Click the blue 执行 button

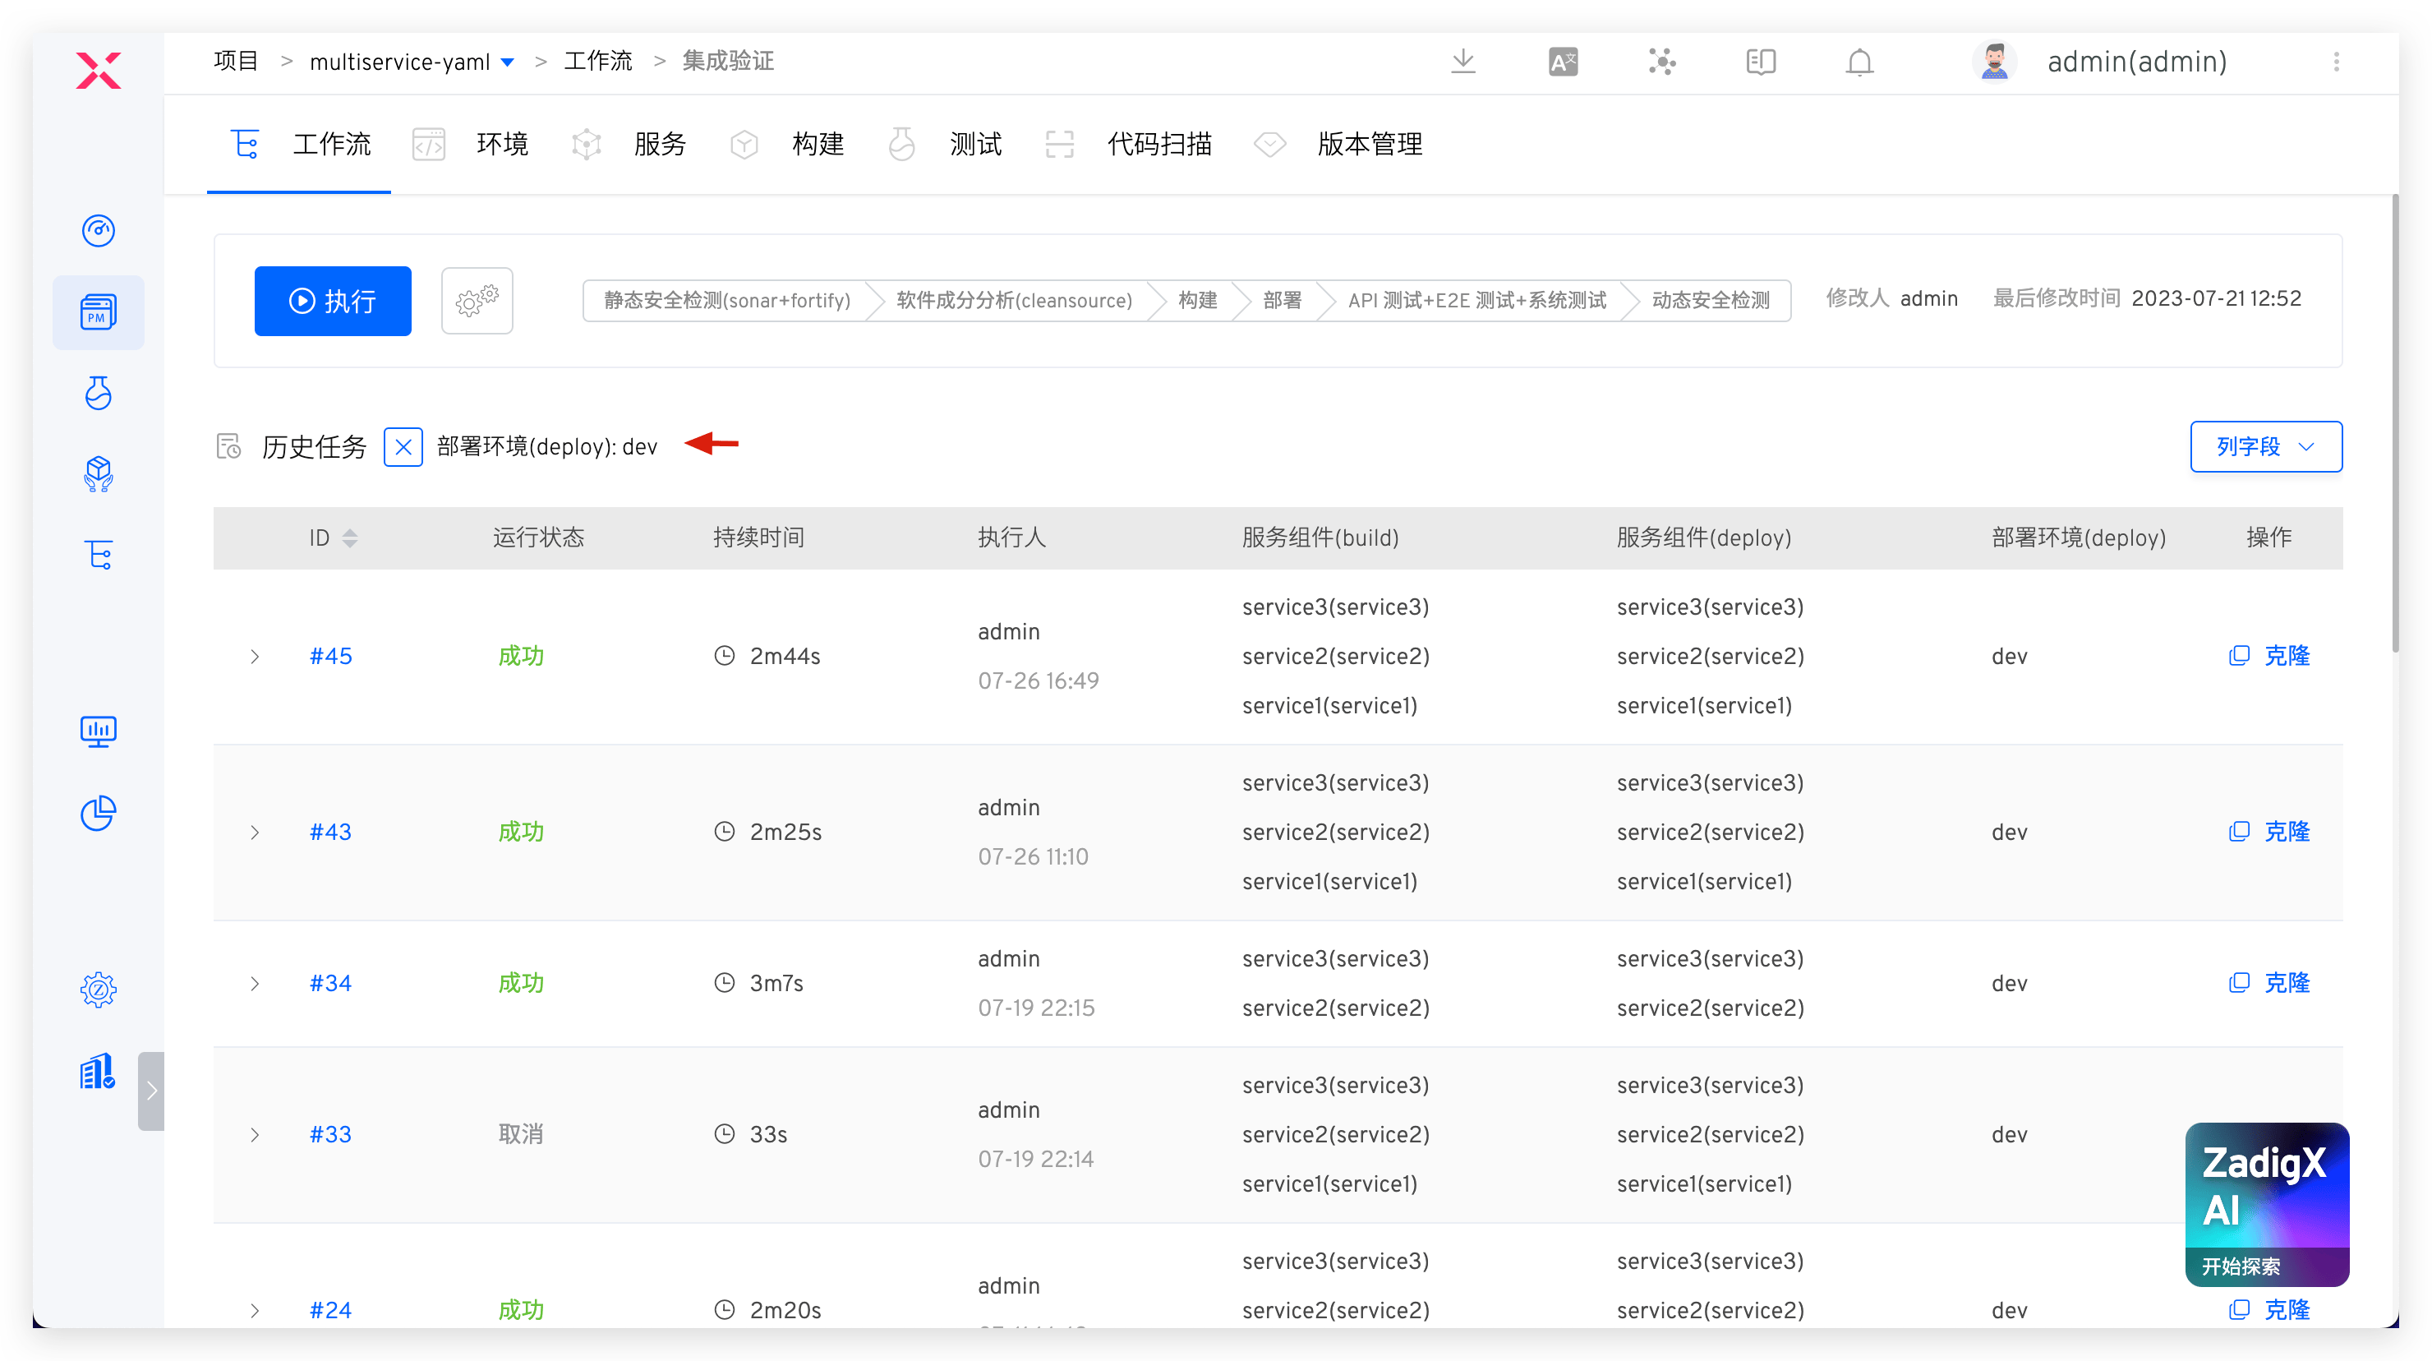coord(332,300)
